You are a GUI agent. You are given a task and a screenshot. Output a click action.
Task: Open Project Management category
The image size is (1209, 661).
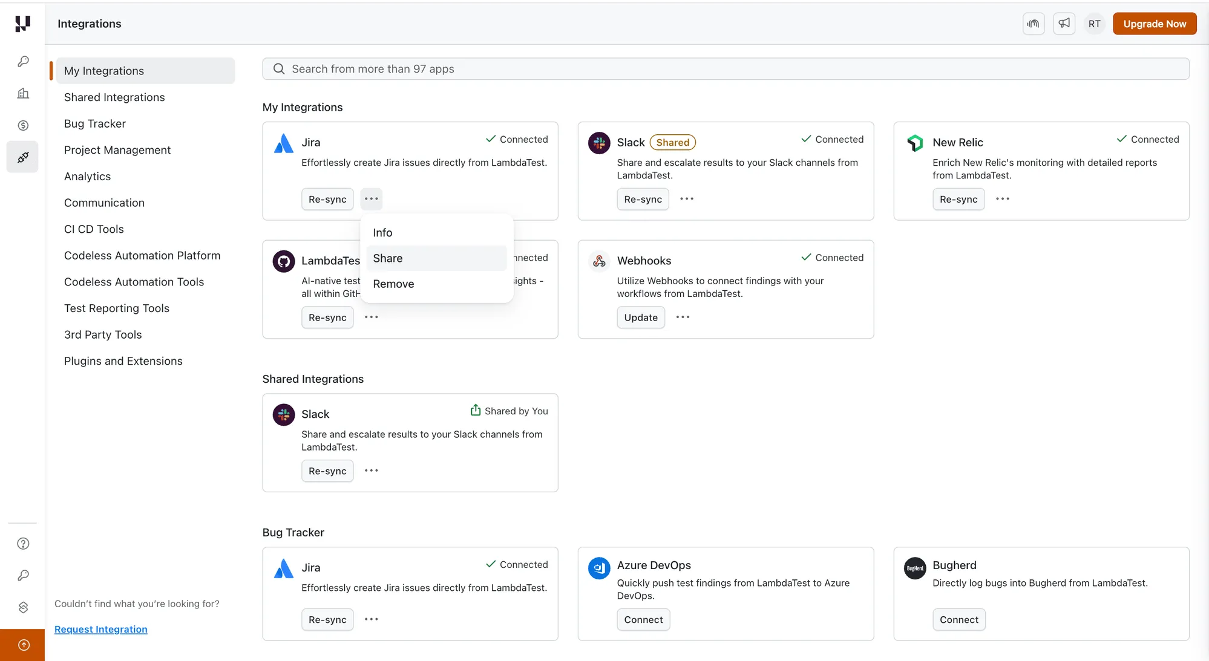coord(117,150)
